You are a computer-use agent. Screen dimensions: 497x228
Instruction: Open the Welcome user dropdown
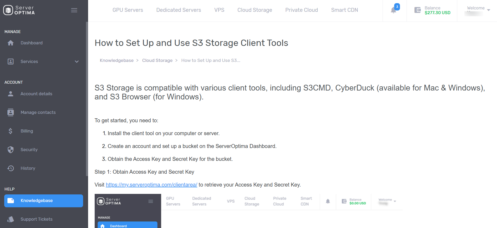point(477,10)
